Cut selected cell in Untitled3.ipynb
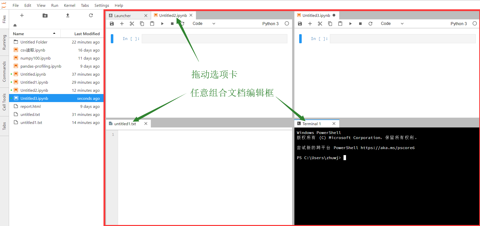The height and width of the screenshot is (226, 480). tap(320, 24)
